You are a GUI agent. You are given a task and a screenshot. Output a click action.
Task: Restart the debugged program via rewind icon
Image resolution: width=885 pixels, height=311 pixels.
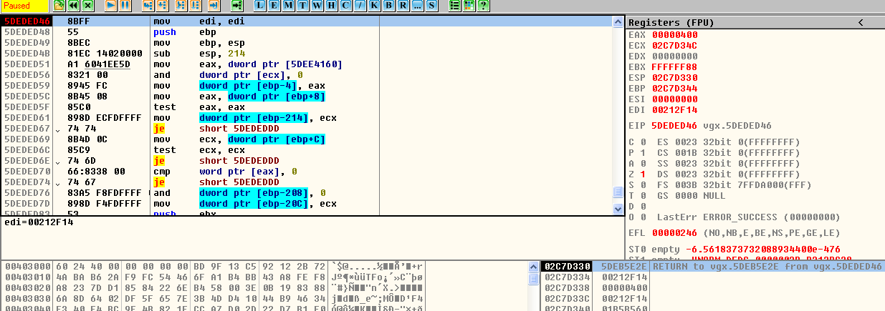point(73,6)
